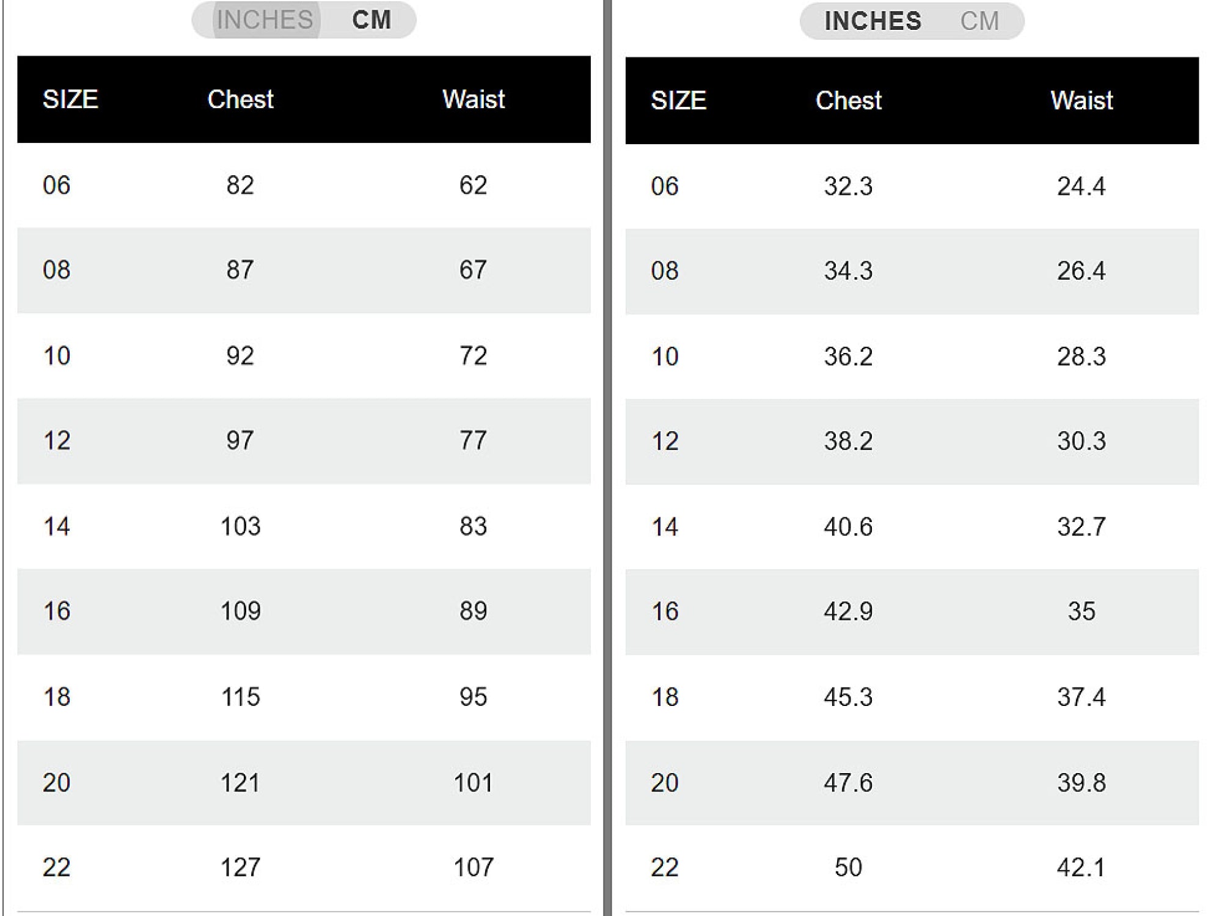This screenshot has height=916, width=1222.
Task: Click the vertical divider between tables
Action: [x=607, y=458]
